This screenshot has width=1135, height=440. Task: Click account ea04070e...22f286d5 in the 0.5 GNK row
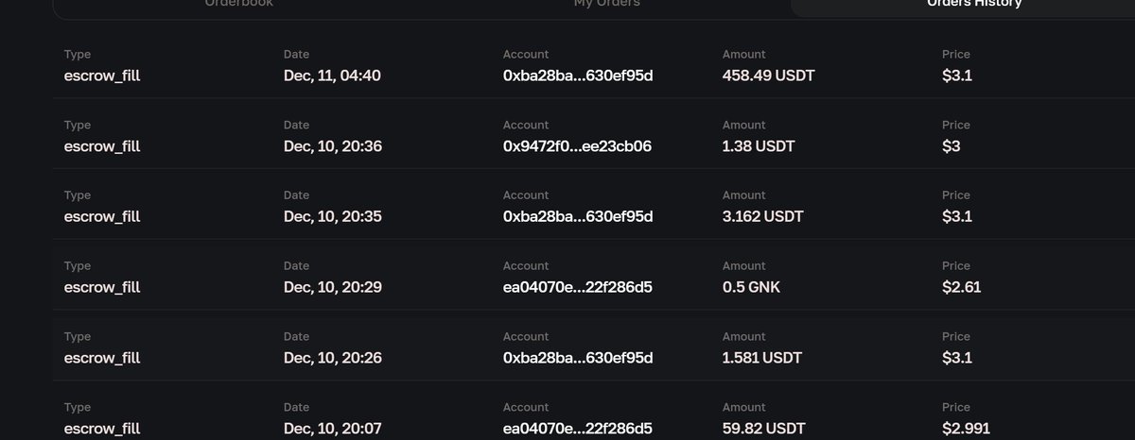(x=578, y=287)
